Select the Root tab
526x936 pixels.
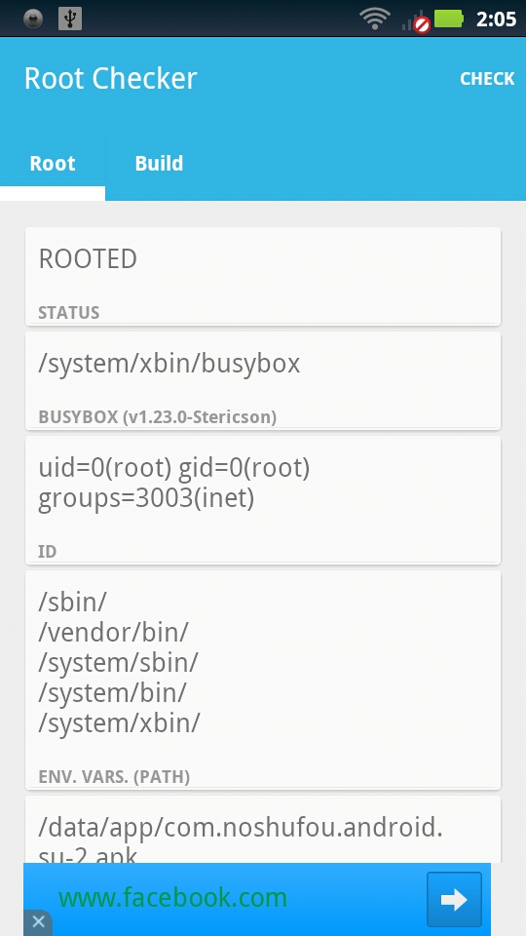tap(53, 164)
